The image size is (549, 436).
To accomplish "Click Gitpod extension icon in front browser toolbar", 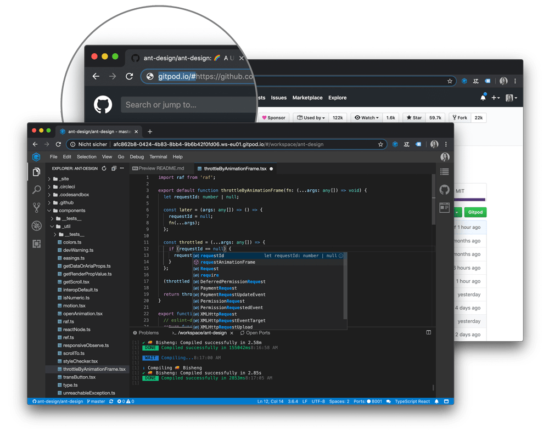I will point(395,144).
